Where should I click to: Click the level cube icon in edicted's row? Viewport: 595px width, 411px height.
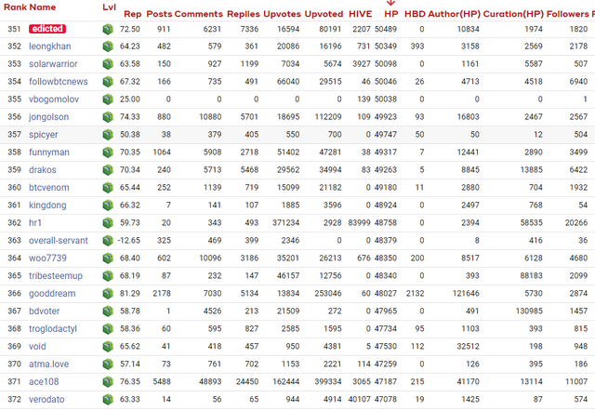pos(108,29)
